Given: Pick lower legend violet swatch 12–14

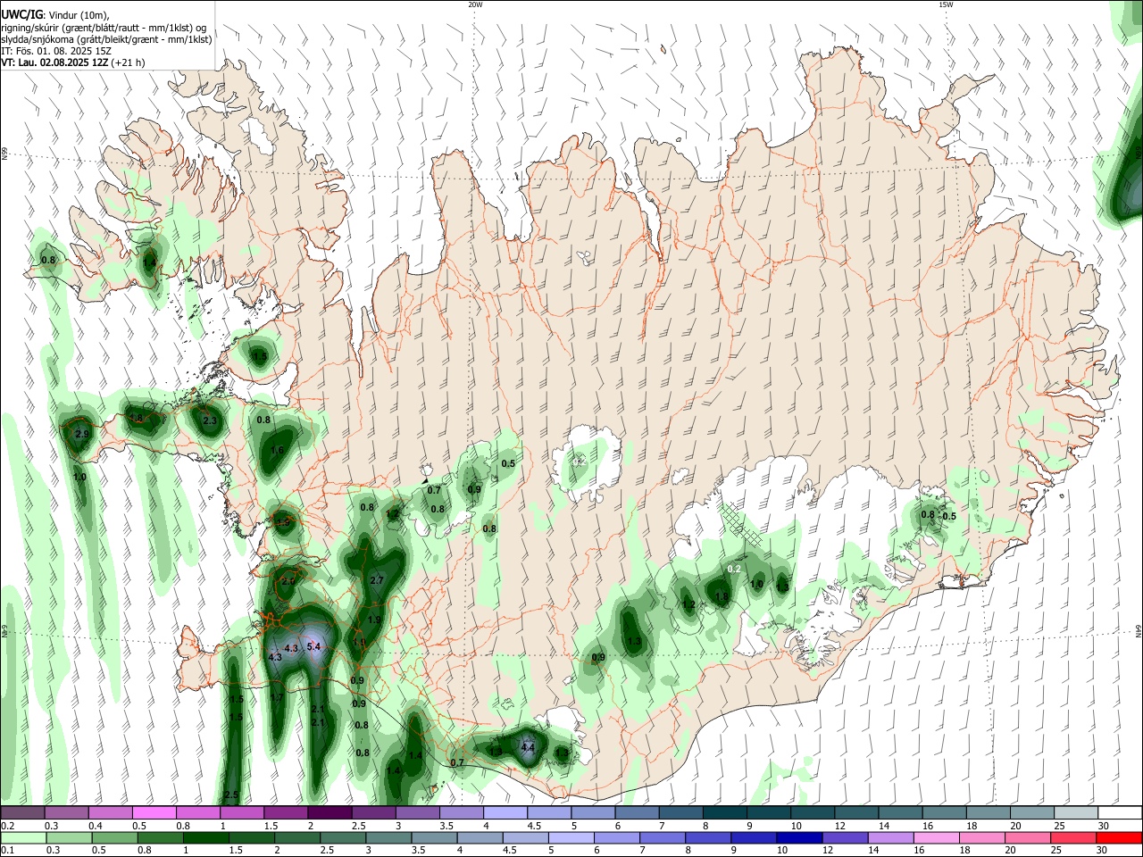Looking at the screenshot, I should [846, 837].
